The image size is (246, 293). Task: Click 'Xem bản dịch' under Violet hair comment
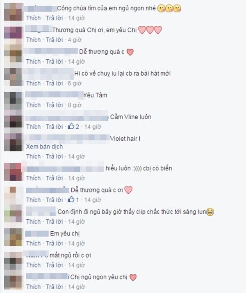(x=44, y=146)
